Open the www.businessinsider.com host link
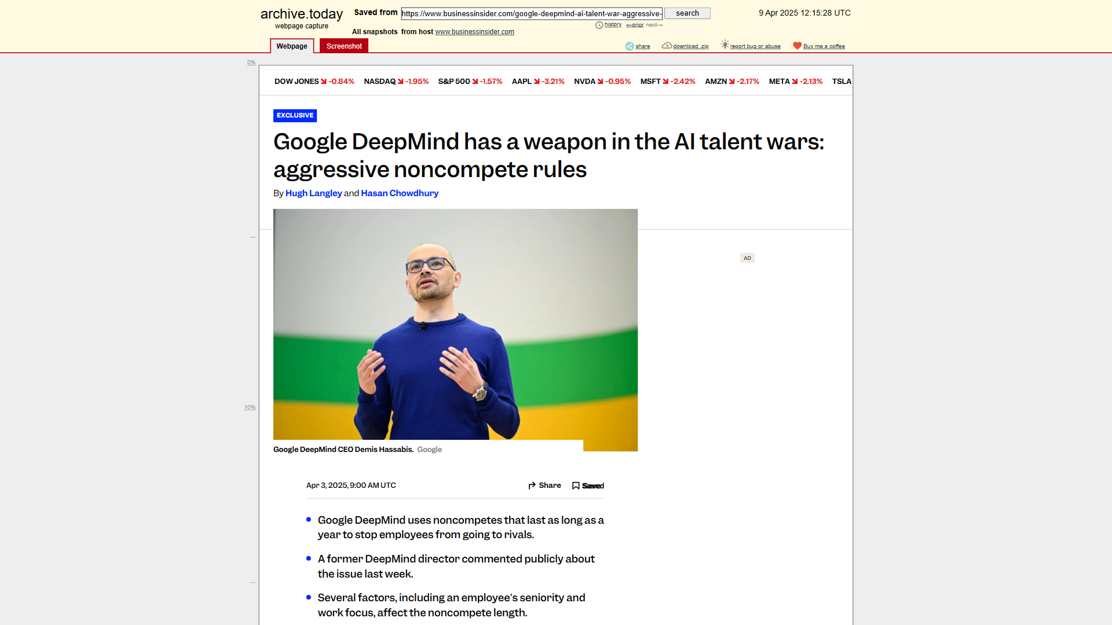The image size is (1112, 625). tap(474, 32)
